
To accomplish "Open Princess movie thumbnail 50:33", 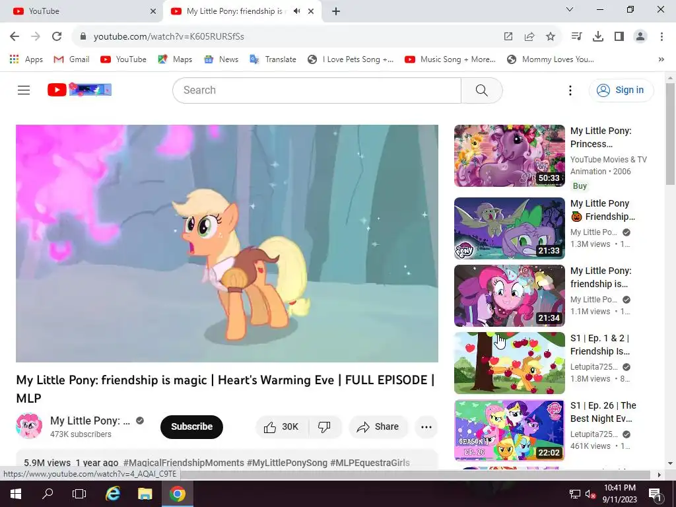I will (x=509, y=156).
